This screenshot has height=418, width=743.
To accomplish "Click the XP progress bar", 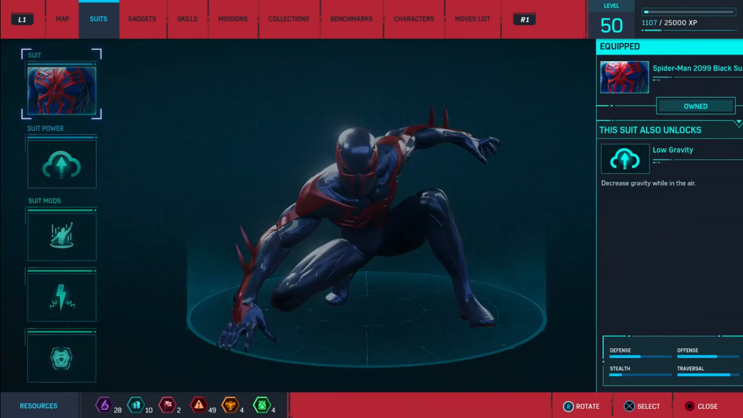I will click(x=689, y=10).
